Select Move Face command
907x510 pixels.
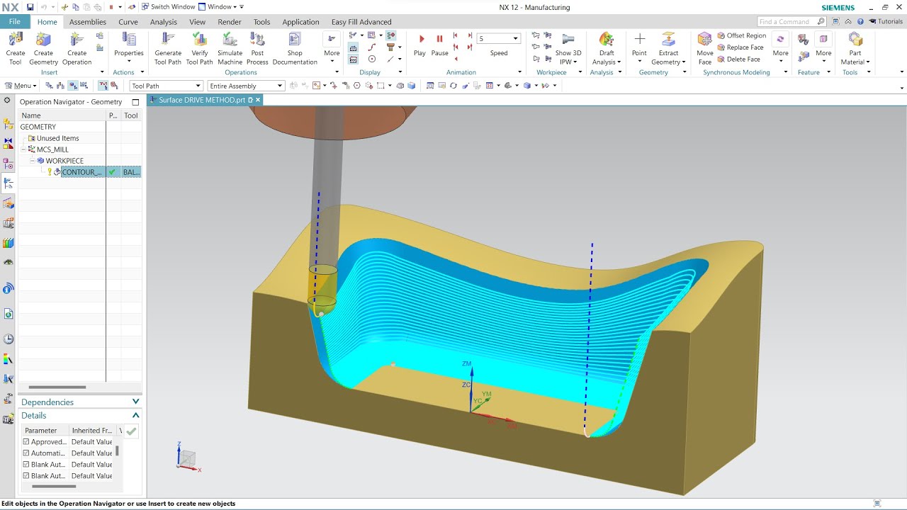[x=704, y=48]
